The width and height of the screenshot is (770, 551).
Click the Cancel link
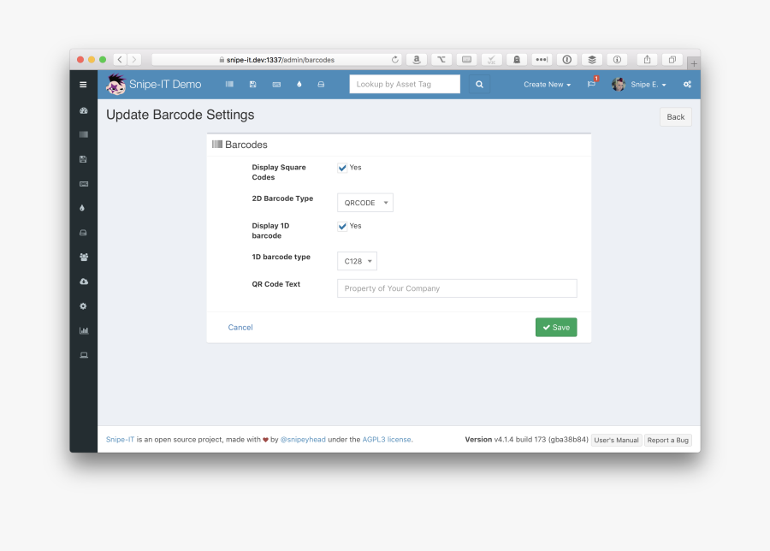240,328
